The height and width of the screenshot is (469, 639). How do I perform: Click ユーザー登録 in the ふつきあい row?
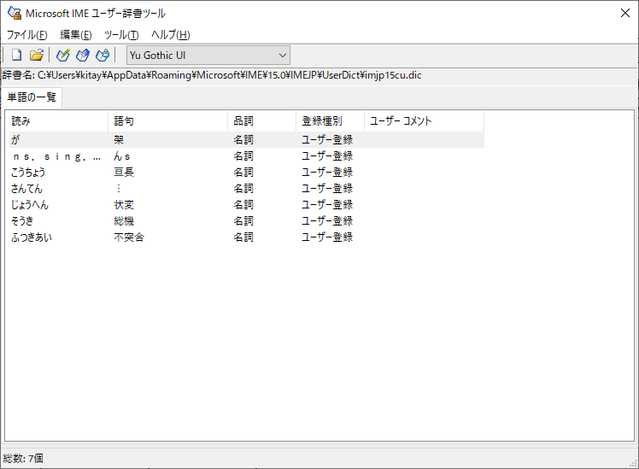pos(327,237)
